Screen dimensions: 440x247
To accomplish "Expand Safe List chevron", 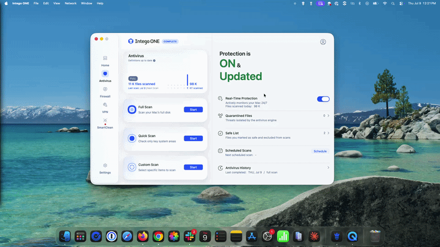I will tap(328, 133).
